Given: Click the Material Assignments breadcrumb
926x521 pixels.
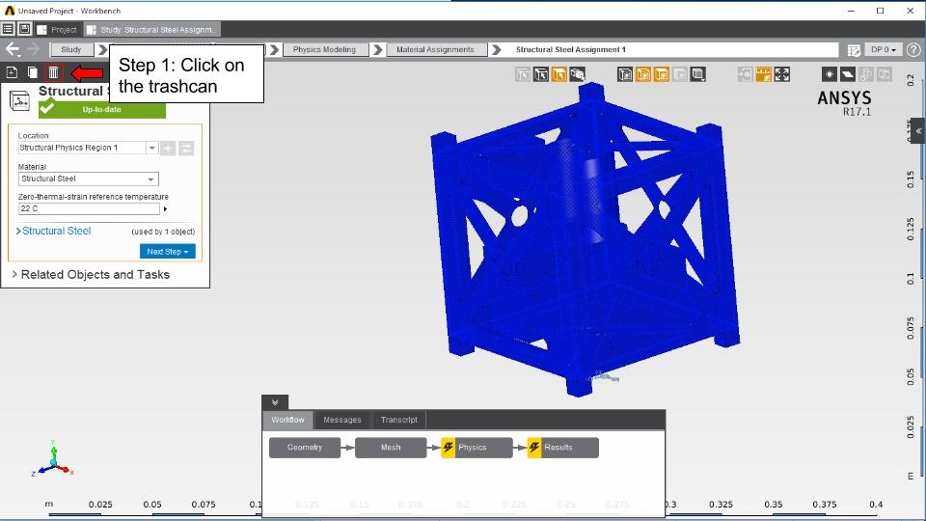Looking at the screenshot, I should [435, 49].
